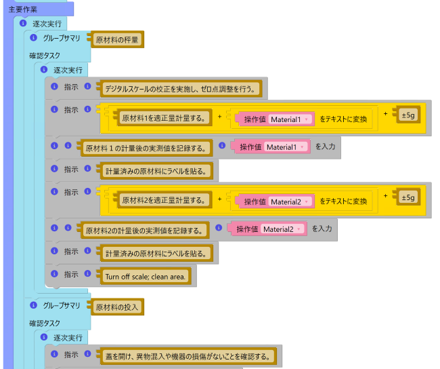This screenshot has height=369, width=440.
Task: Select the first 確認タスク block label
Action: [45, 55]
